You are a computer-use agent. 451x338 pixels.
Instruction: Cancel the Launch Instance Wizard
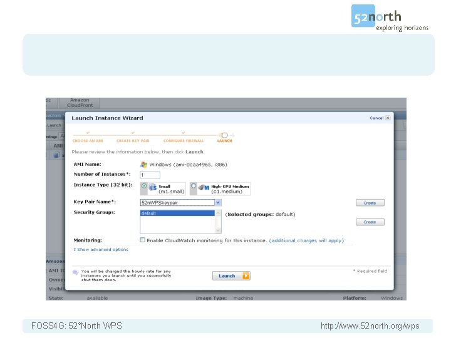[x=376, y=118]
